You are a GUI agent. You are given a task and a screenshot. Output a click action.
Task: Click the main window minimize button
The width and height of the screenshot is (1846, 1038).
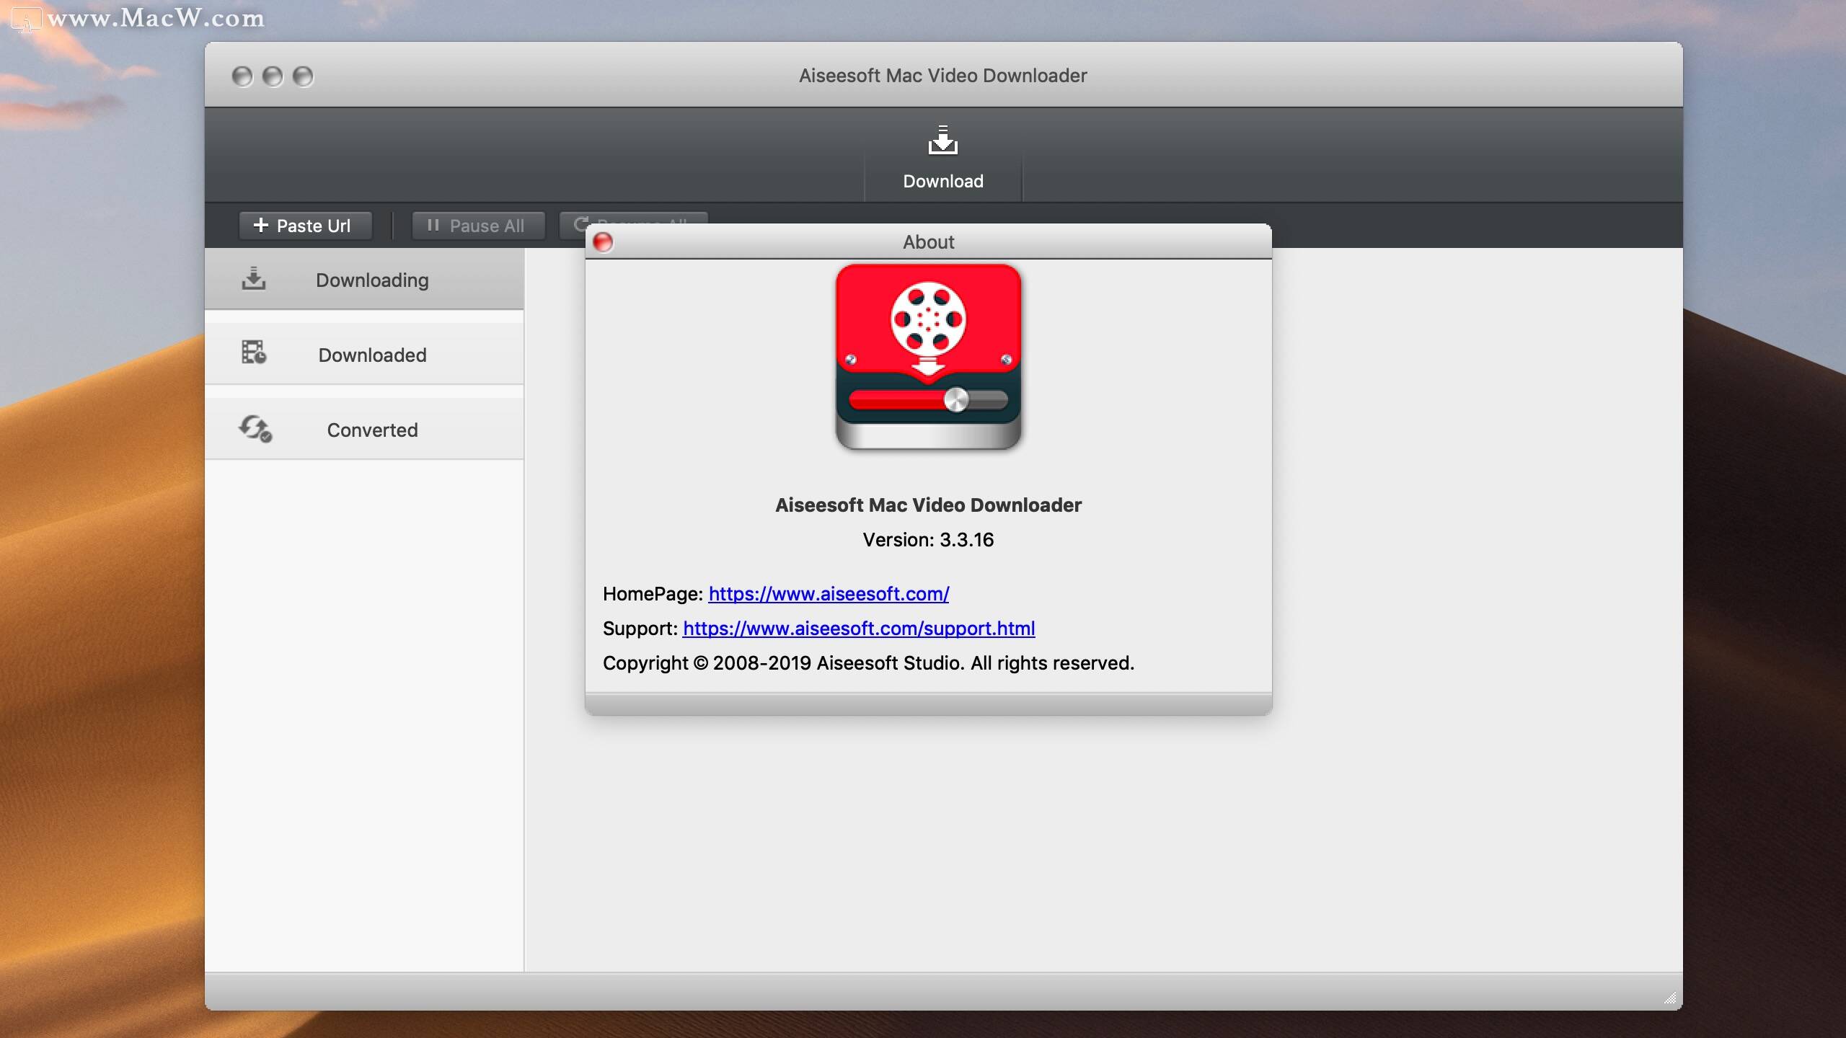click(273, 76)
